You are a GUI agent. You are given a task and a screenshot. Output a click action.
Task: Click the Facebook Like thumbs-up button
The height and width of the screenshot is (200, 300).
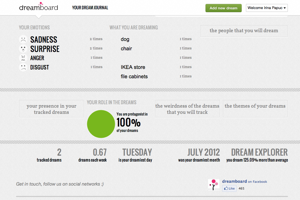point(229,188)
